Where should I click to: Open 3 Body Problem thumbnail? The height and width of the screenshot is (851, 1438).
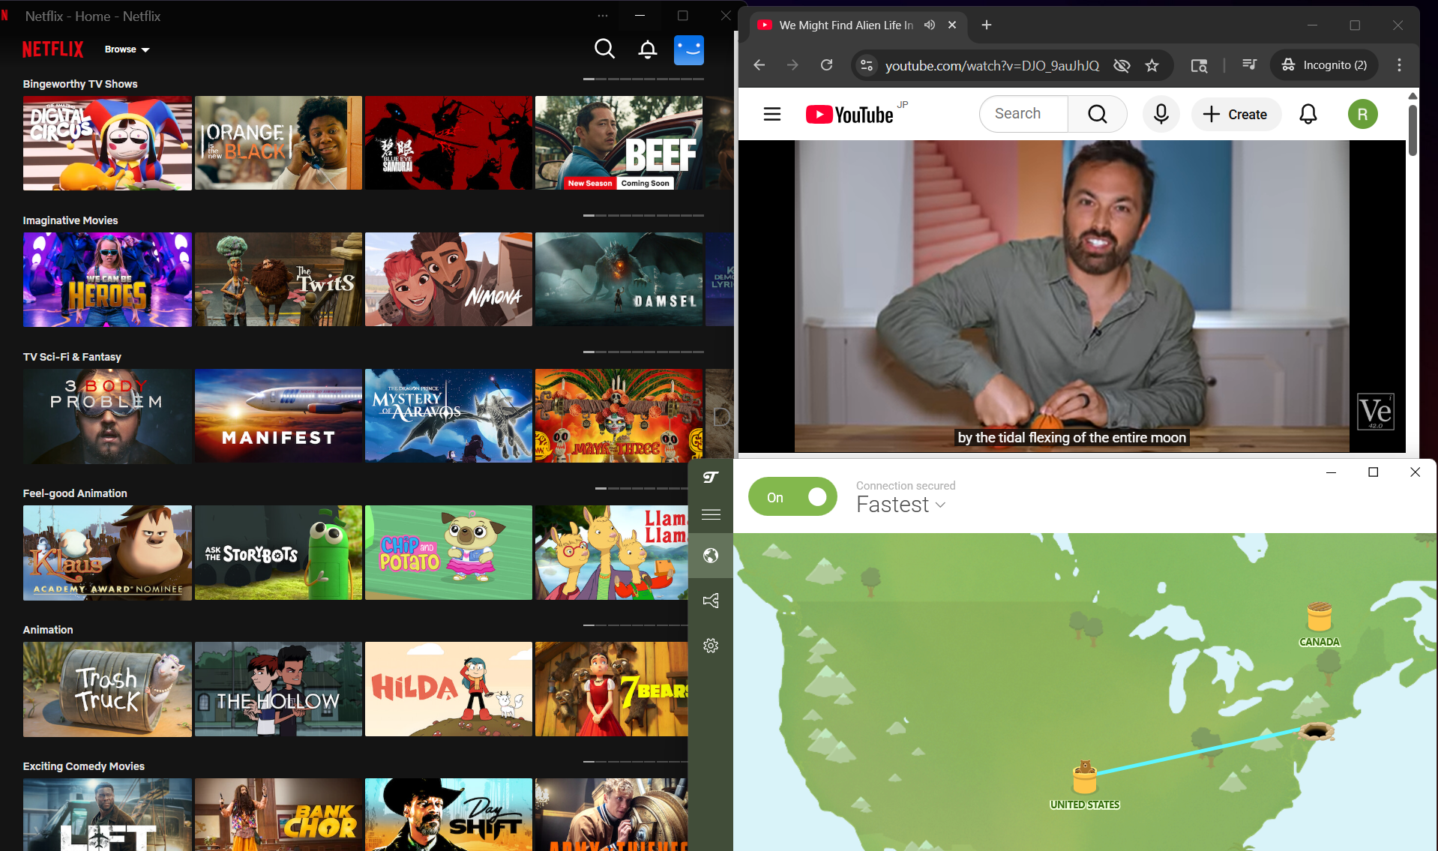tap(107, 415)
